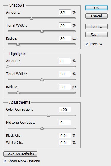The width and height of the screenshot is (111, 166).
Task: Uncheck Show More Options
Action: [x=5, y=161]
